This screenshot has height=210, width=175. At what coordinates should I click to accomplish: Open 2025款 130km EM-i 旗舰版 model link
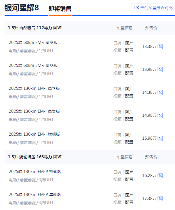click(34, 134)
